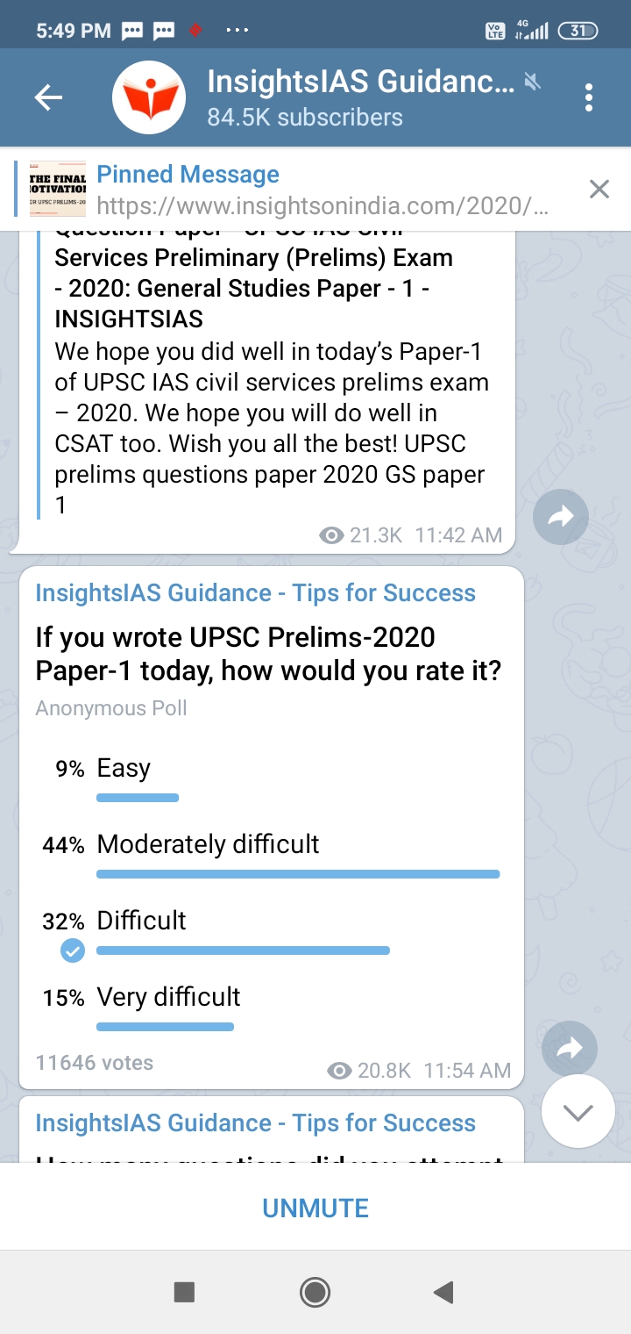Forward the Prelims-2020 poll message
This screenshot has width=631, height=1334.
[570, 1047]
